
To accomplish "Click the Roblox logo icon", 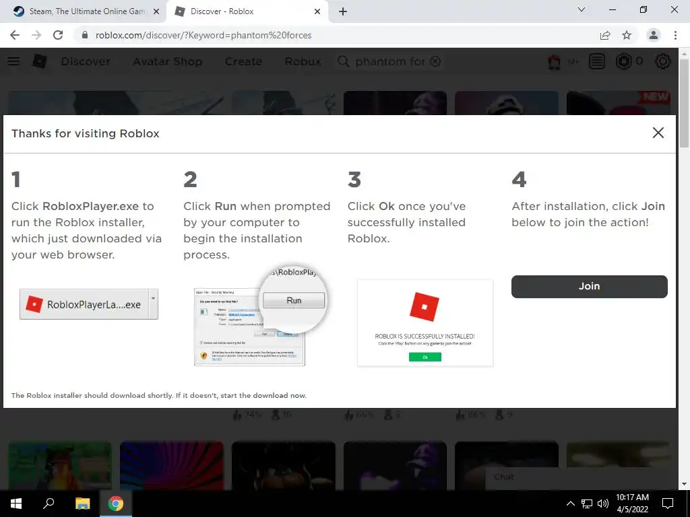I will click(40, 61).
